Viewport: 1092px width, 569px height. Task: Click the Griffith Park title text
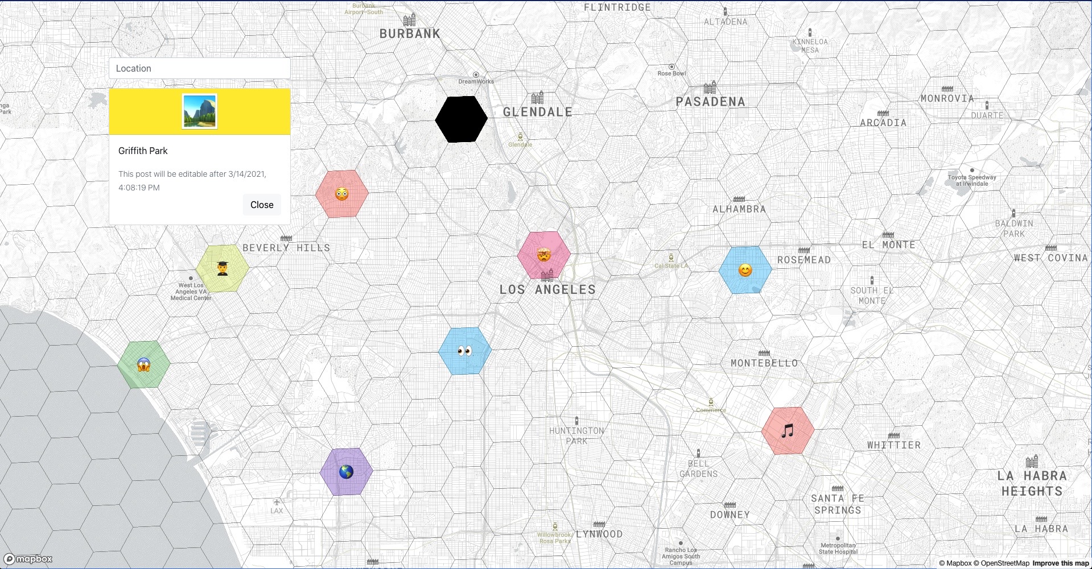tap(143, 151)
